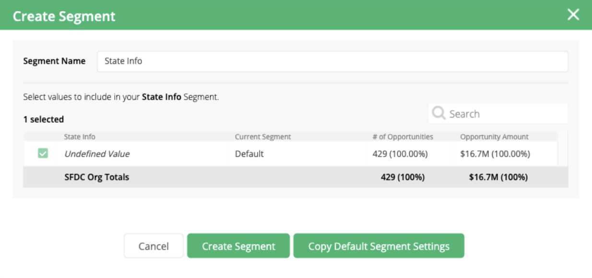Click the green Create Segment button
This screenshot has width=592, height=278.
[x=238, y=246]
